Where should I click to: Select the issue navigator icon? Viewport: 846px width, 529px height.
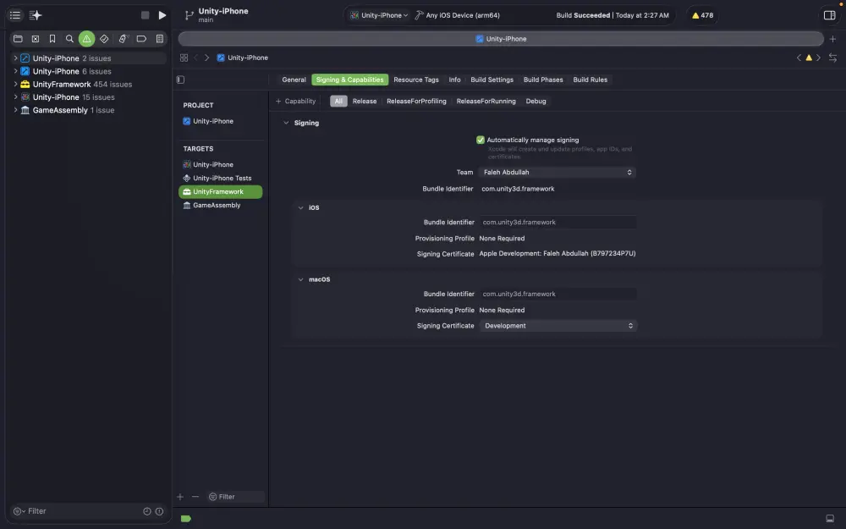point(86,39)
